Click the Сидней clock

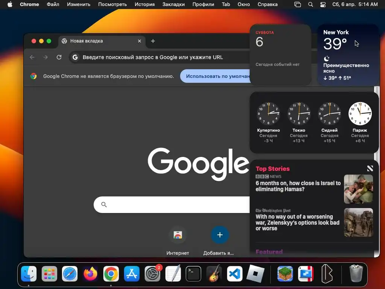point(329,113)
